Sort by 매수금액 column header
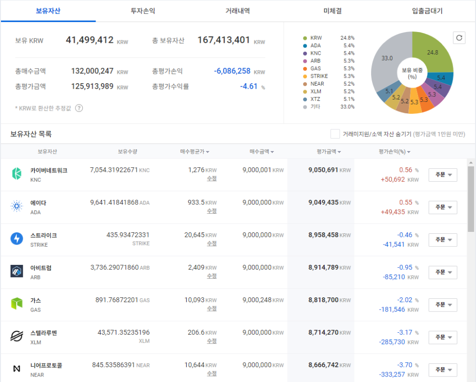476x382 pixels. pyautogui.click(x=262, y=152)
